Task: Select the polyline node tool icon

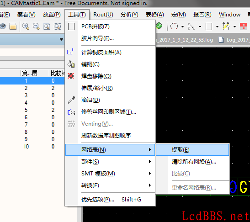Action: (x=191, y=26)
